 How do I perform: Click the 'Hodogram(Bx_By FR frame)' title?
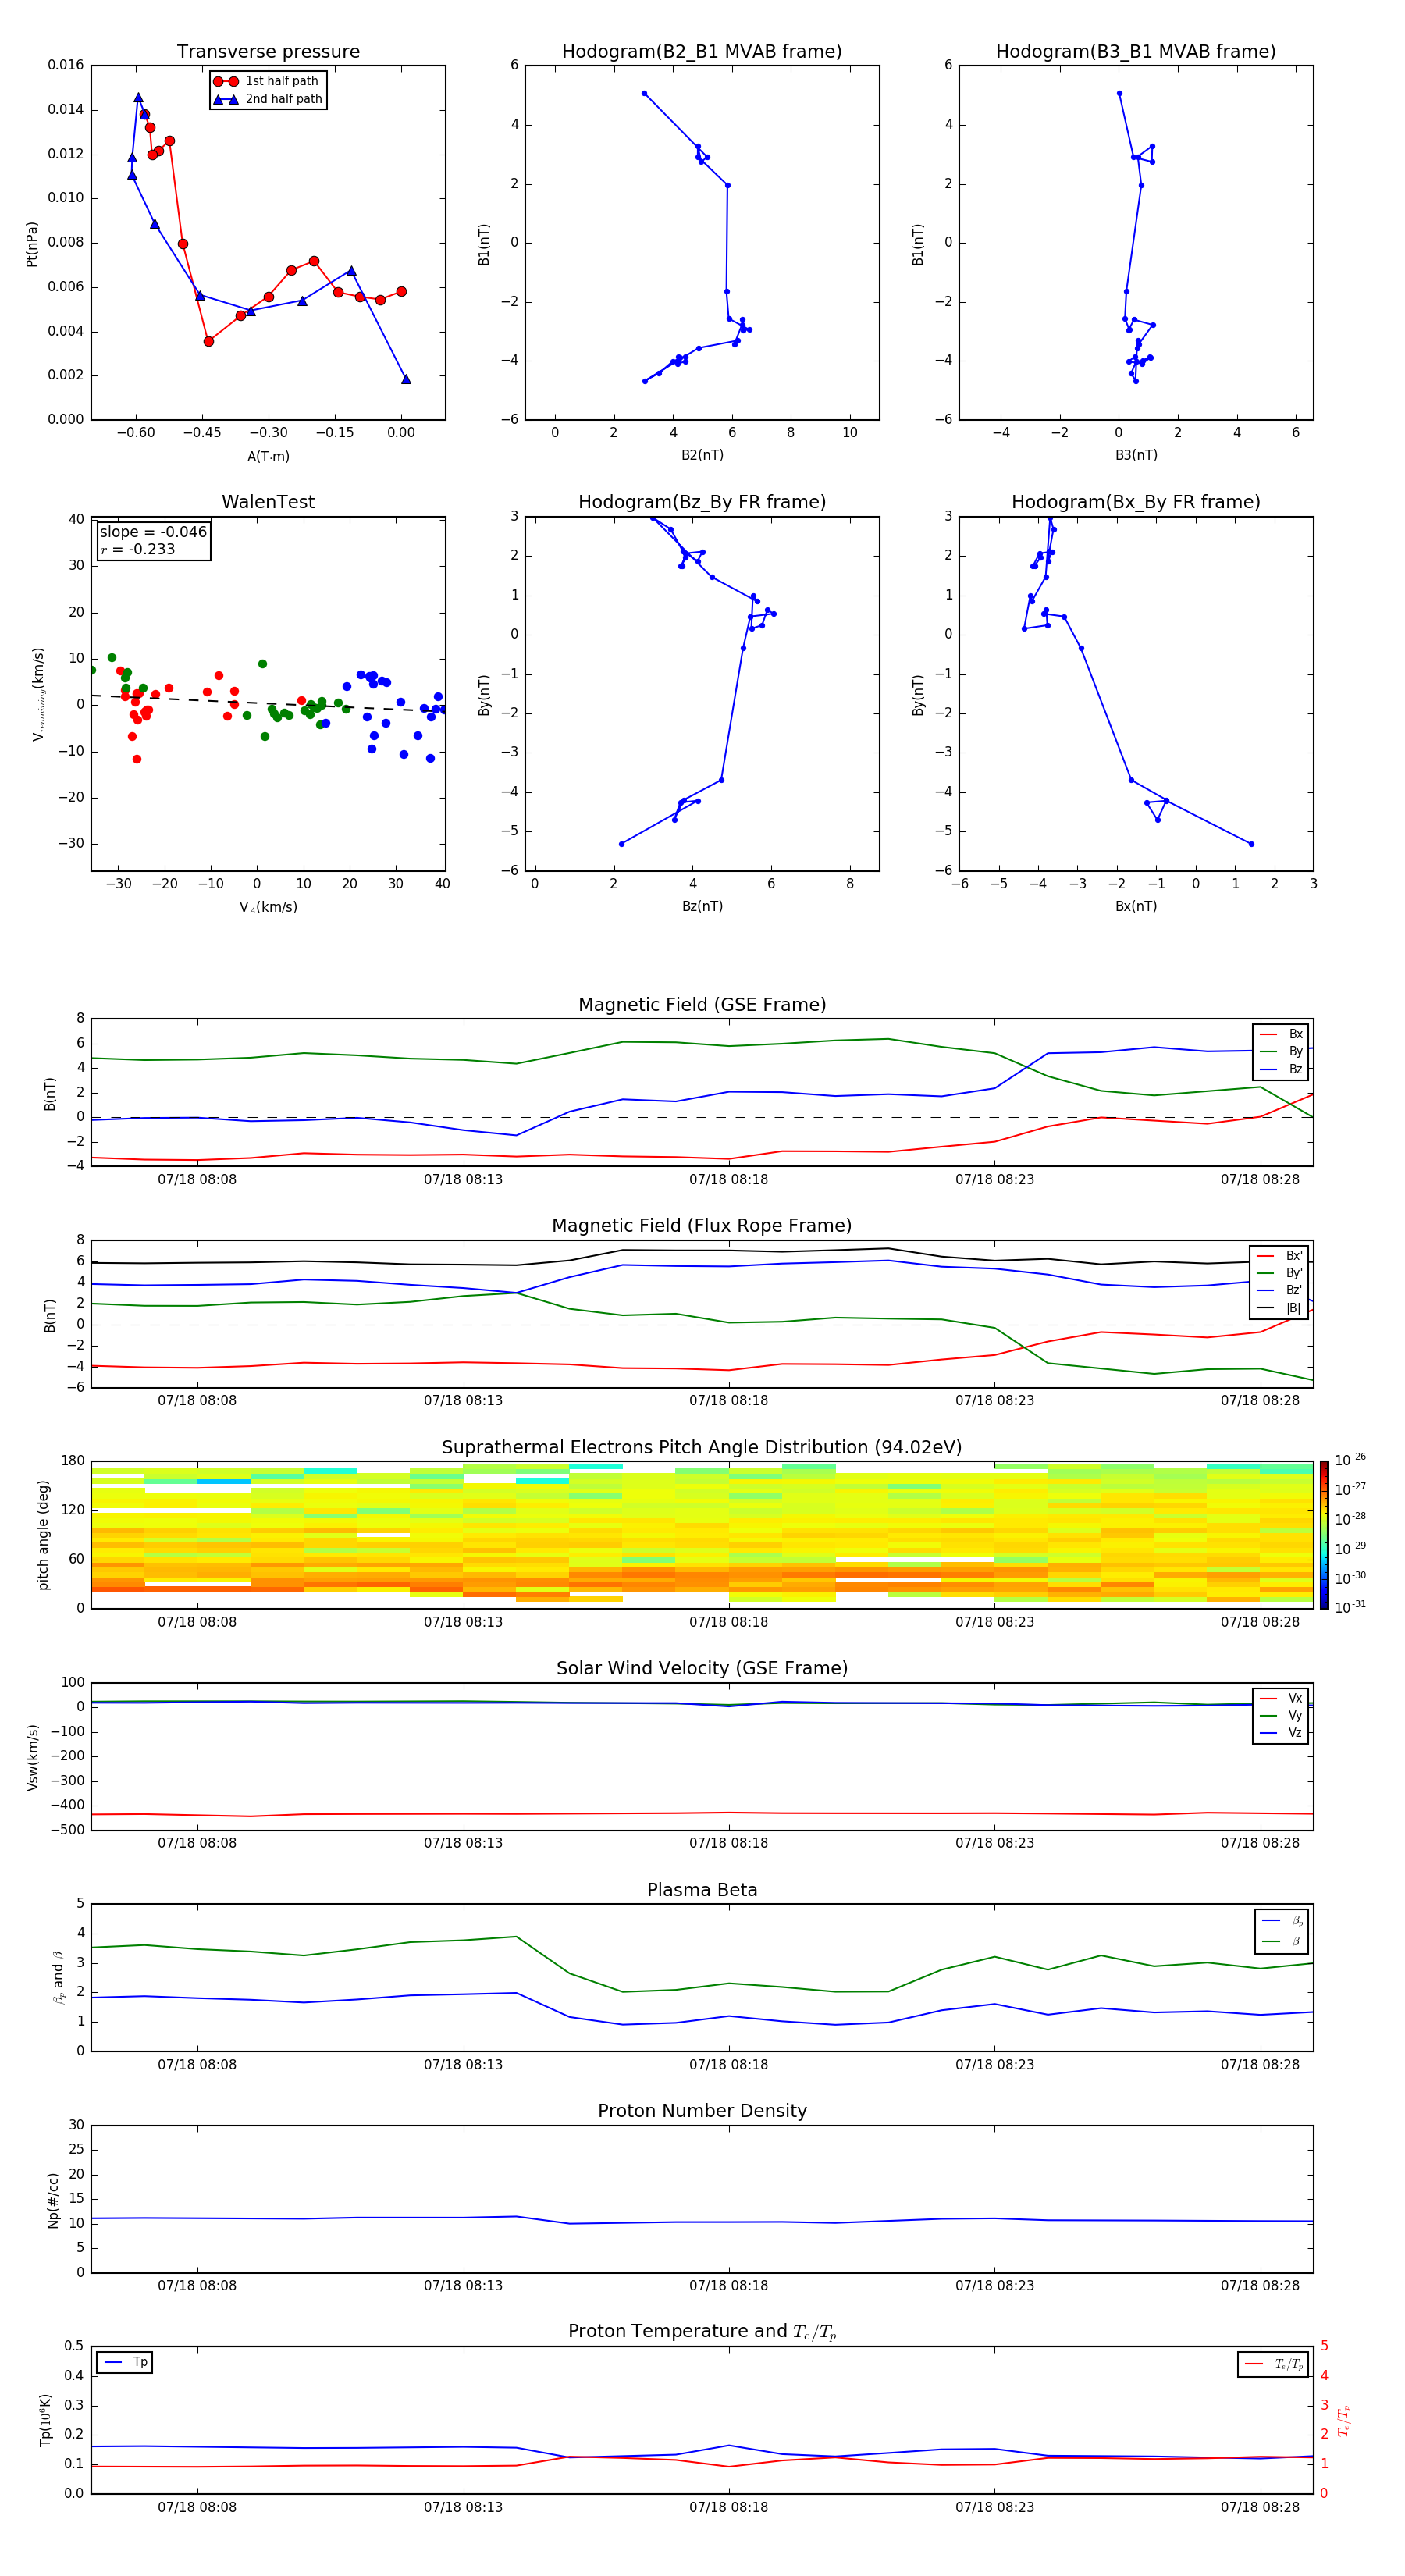(x=1136, y=502)
